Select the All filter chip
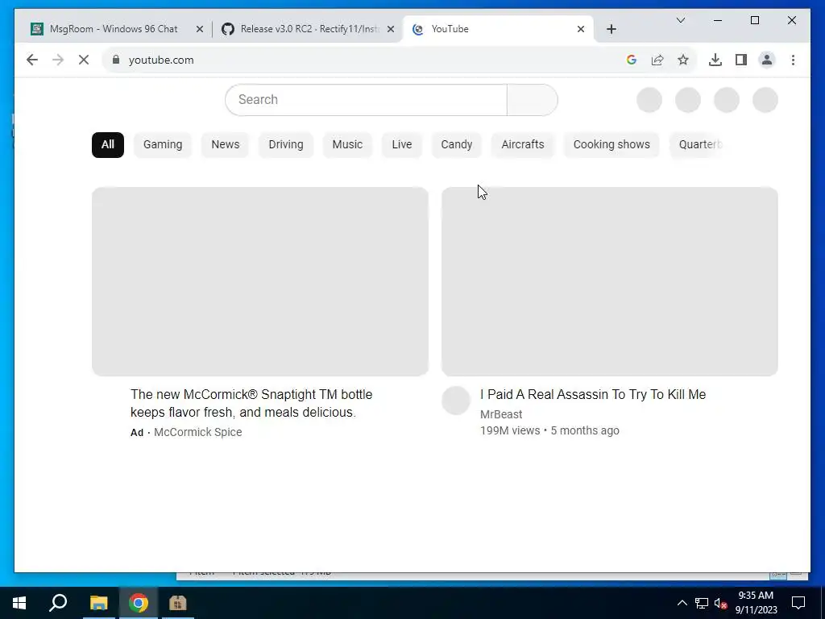 [x=108, y=145]
